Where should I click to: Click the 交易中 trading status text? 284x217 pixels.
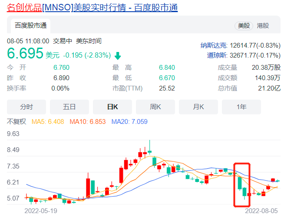[x=63, y=41]
